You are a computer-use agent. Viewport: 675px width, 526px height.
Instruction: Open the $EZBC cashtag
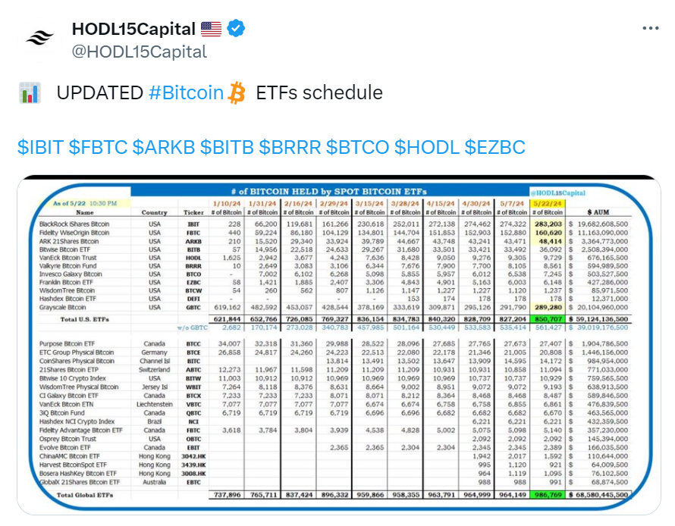coord(494,147)
